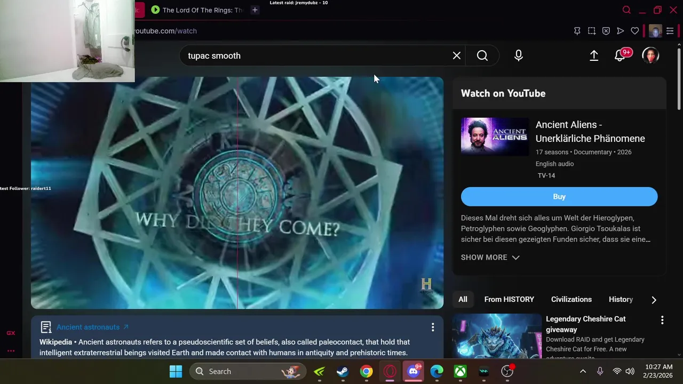Open Opera profile picture in toolbar

[x=655, y=31]
